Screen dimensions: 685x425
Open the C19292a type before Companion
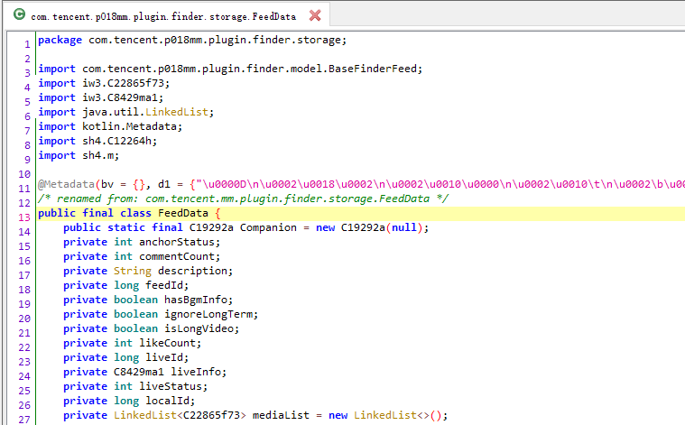pyautogui.click(x=211, y=227)
